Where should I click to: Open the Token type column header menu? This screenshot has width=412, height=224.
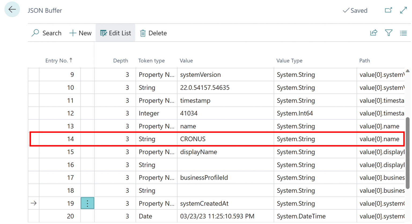[x=152, y=60]
